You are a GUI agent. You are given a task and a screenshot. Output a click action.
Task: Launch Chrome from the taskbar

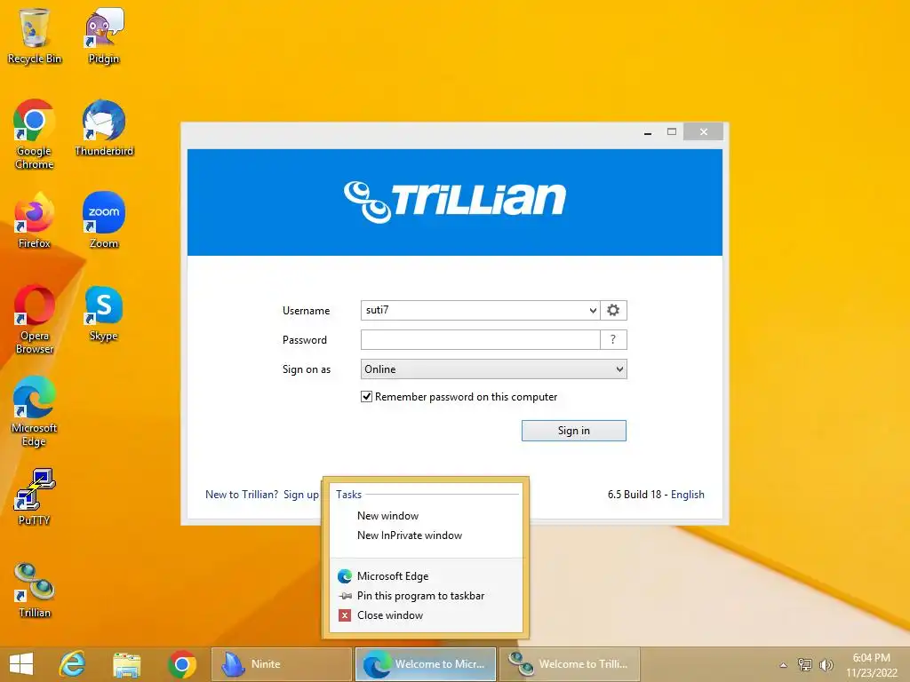pos(182,664)
